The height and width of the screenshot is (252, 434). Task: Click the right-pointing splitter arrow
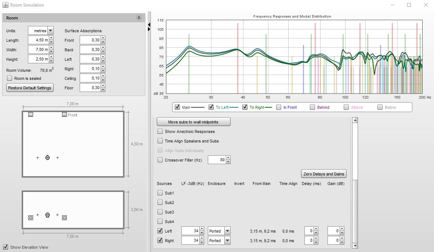pos(149,29)
